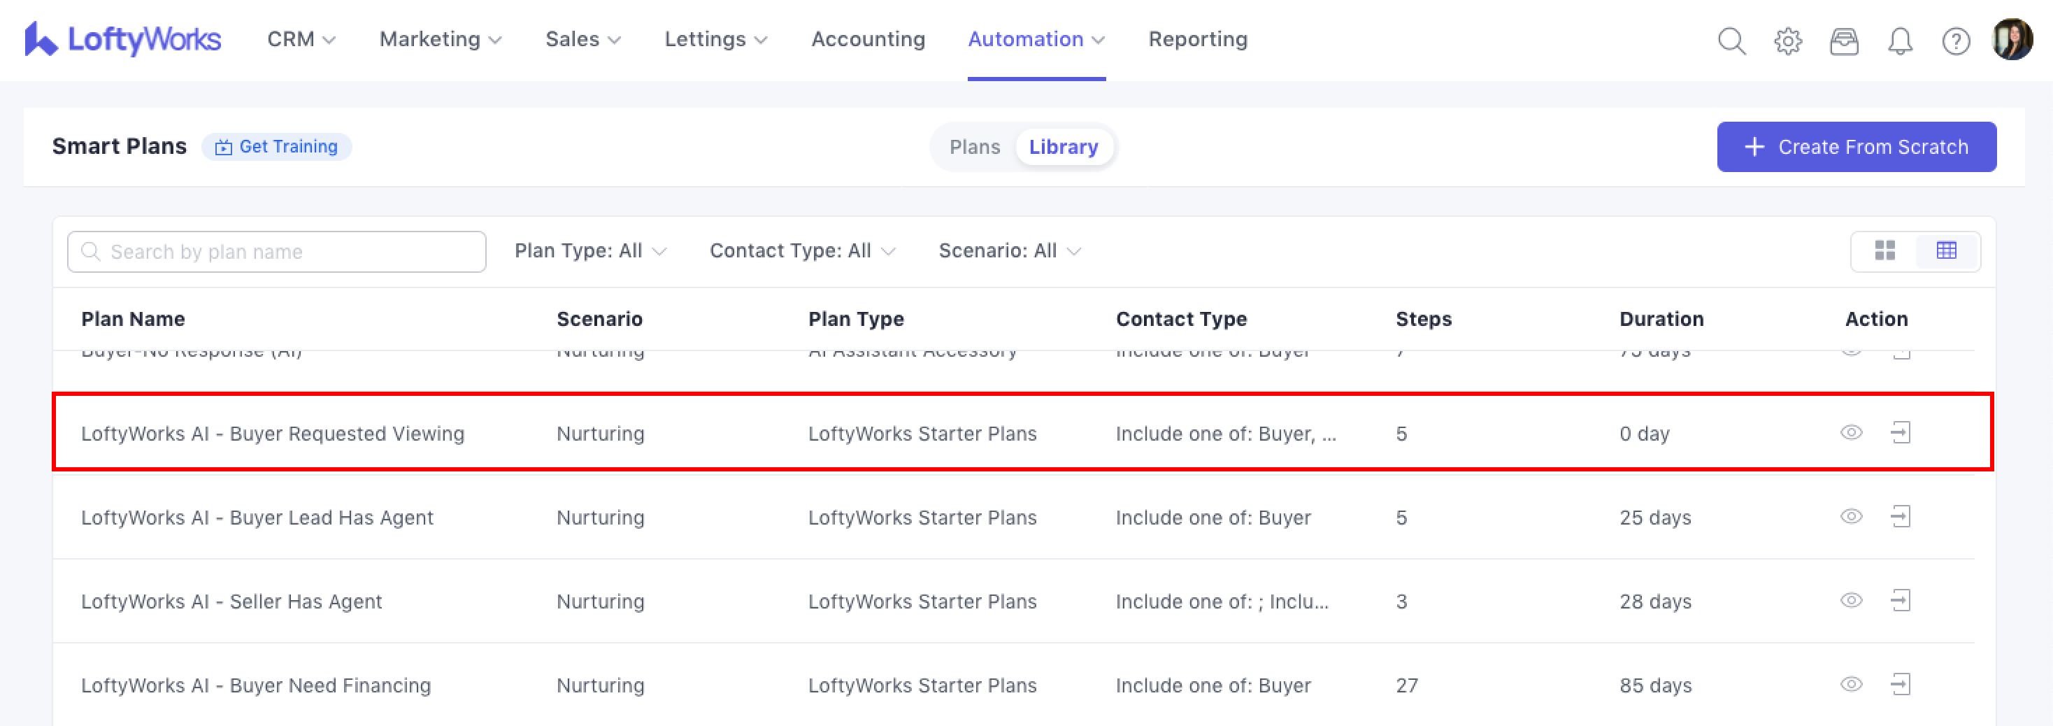
Task: Switch to the Plans tab
Action: click(x=974, y=148)
